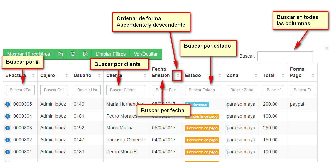This screenshot has width=331, height=162.
Task: Expand details of invoice 0000304
Action: [x=8, y=116]
